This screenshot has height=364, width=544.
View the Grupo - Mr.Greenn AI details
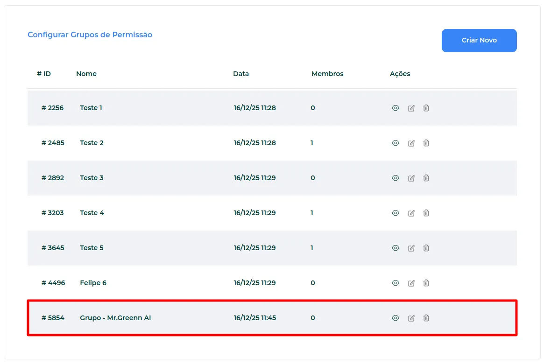[395, 318]
